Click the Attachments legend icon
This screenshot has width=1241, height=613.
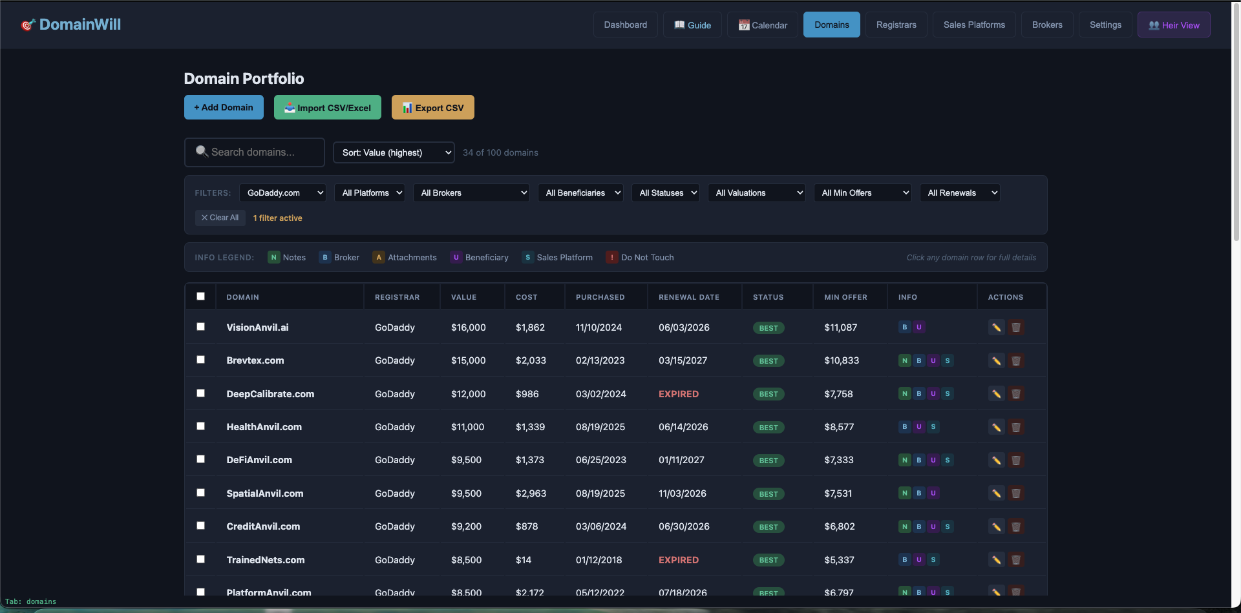(x=379, y=257)
